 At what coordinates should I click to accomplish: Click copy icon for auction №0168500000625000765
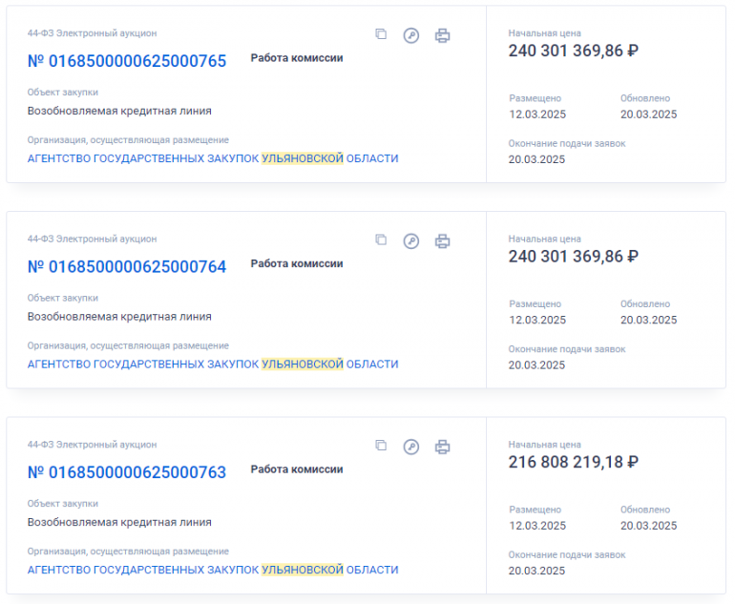pyautogui.click(x=381, y=34)
